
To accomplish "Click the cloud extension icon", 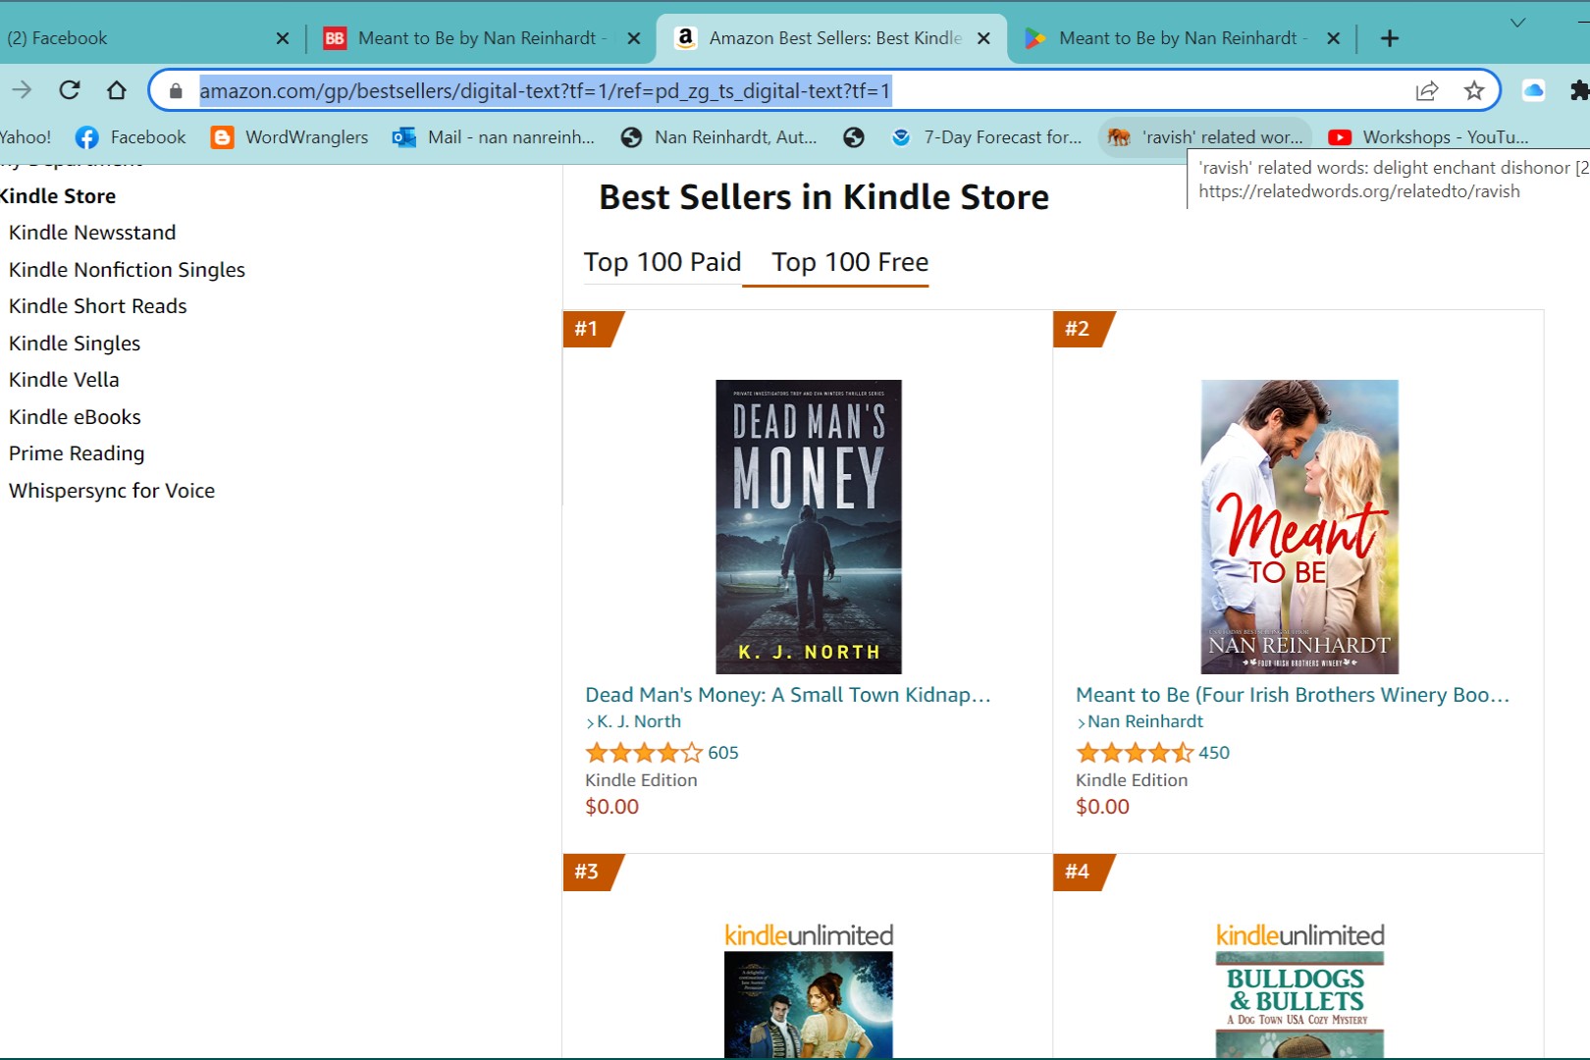I will coord(1533,91).
